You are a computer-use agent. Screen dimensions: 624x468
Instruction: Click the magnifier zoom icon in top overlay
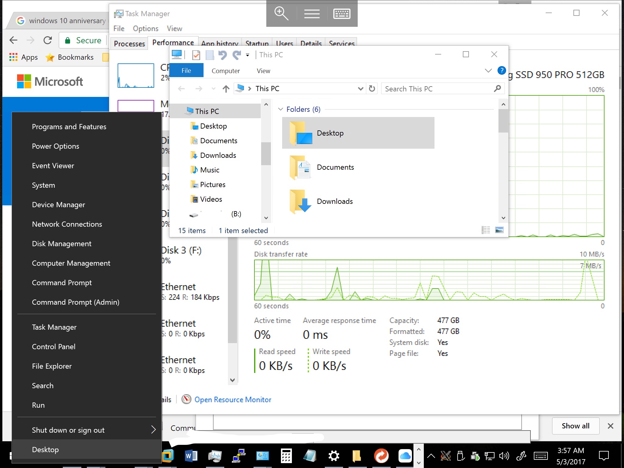281,14
